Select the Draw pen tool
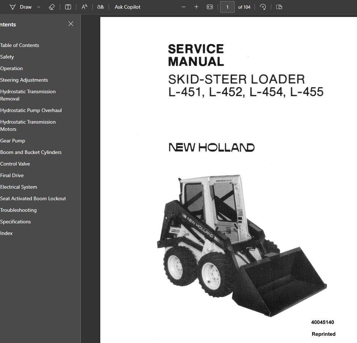357x343 pixels. tap(21, 7)
